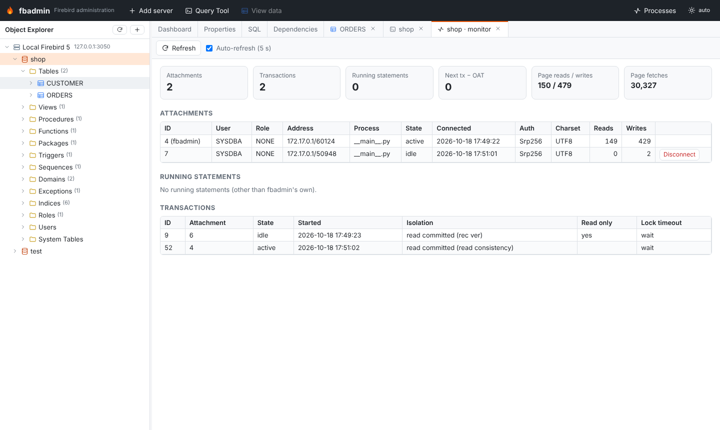The width and height of the screenshot is (720, 430).
Task: Expand the Sequences folder
Action: pyautogui.click(x=23, y=167)
